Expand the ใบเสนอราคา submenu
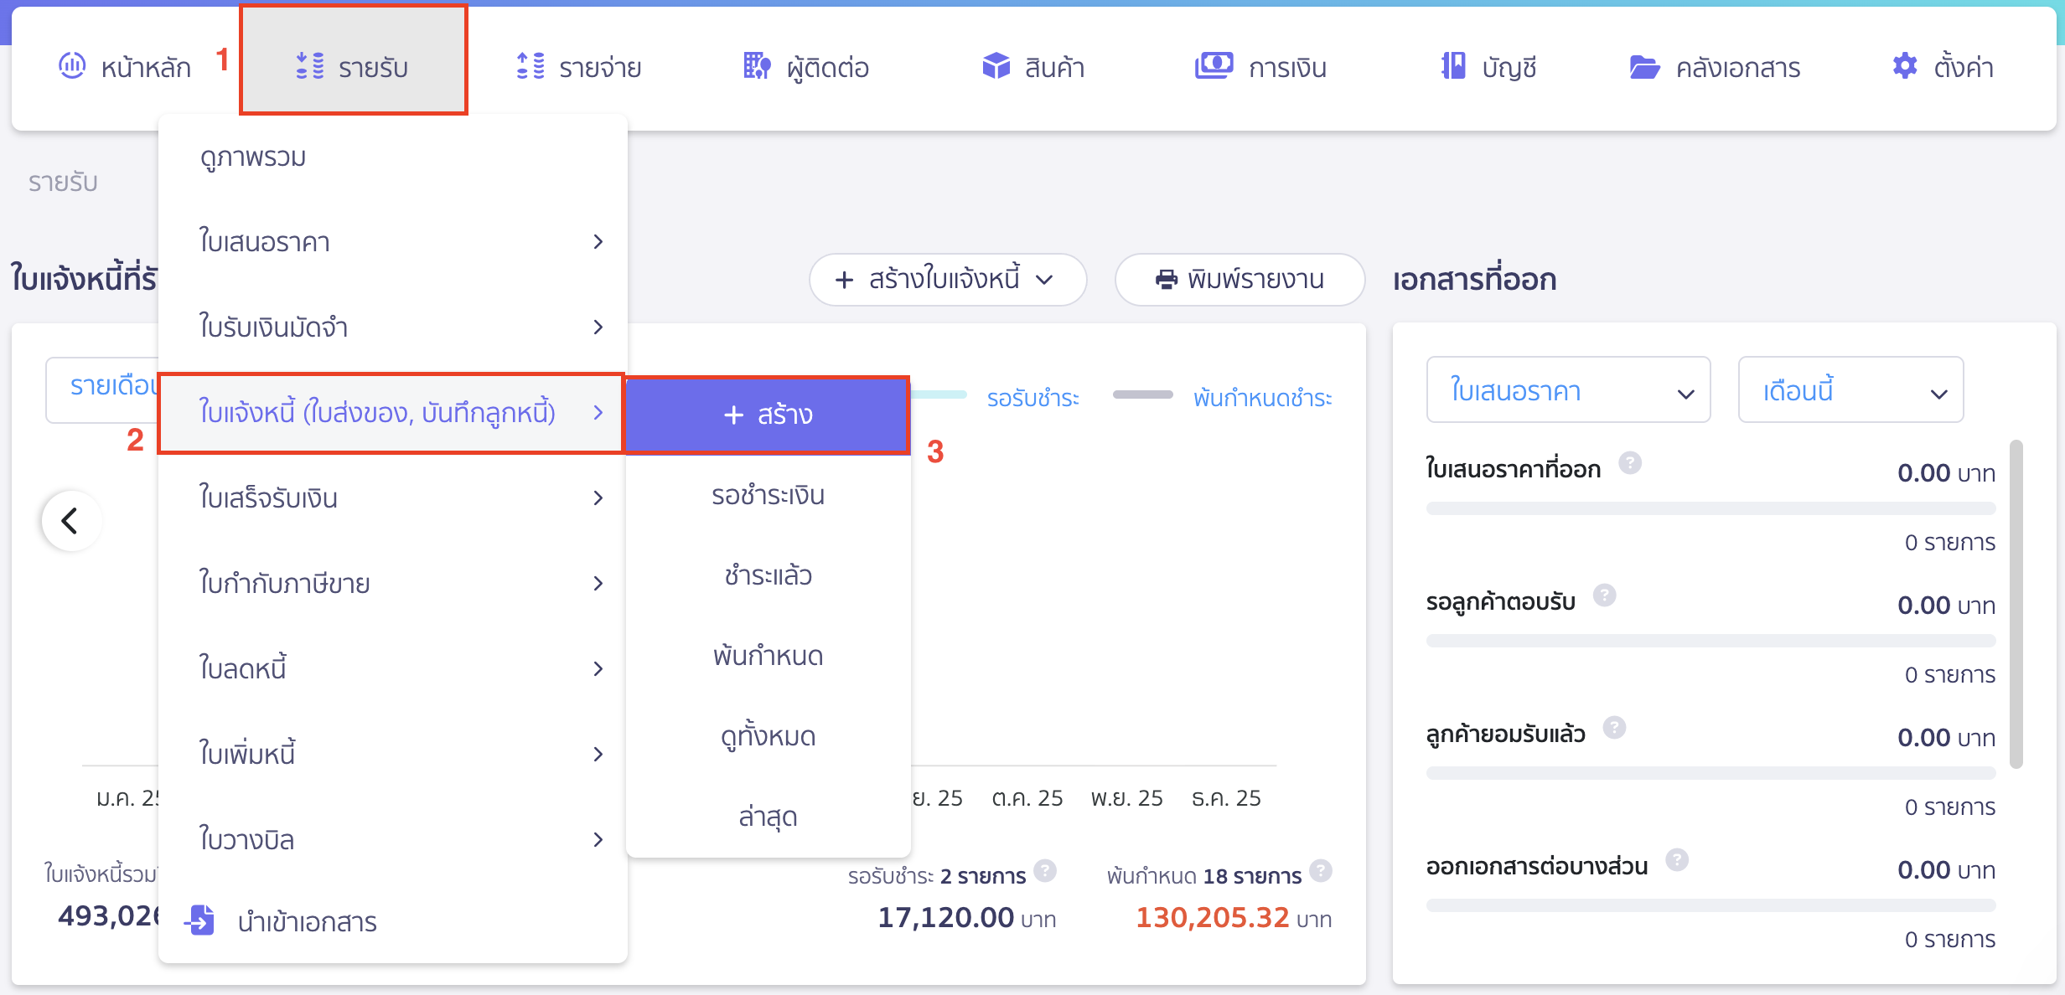 [598, 242]
